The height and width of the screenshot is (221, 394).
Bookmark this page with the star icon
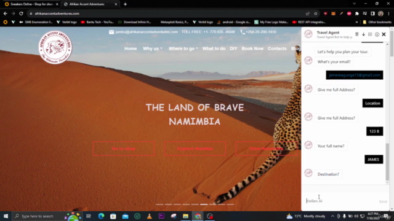click(316, 14)
